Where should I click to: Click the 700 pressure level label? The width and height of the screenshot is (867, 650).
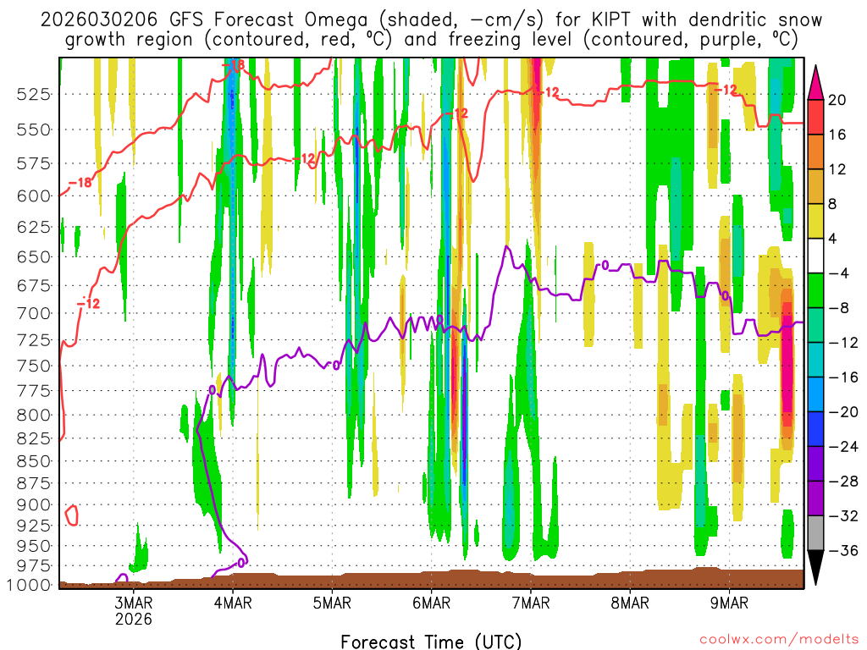point(34,314)
